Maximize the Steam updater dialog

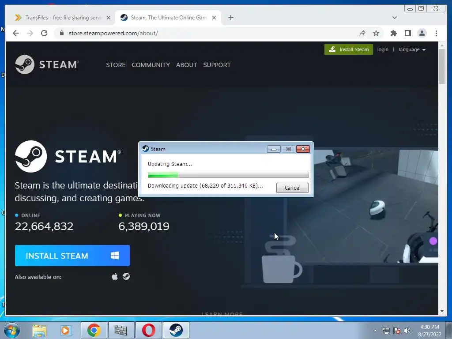288,149
